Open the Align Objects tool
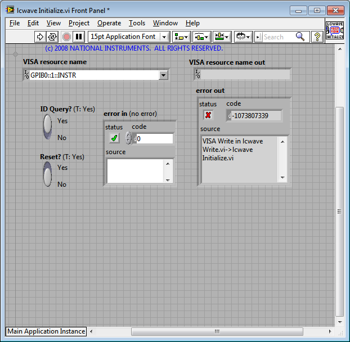Viewport: 350px width, 342px height. point(181,37)
